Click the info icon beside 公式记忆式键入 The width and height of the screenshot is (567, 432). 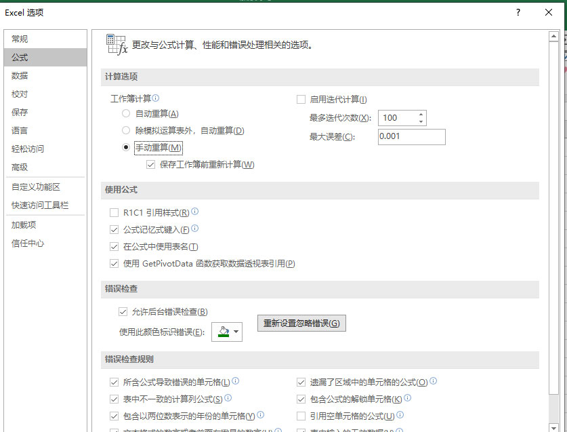[194, 228]
